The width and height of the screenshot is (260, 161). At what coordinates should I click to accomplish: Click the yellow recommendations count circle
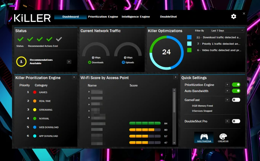click(21, 62)
